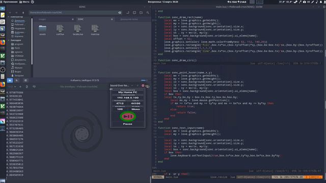Open the terminal tab counter dropdown

(12, 87)
